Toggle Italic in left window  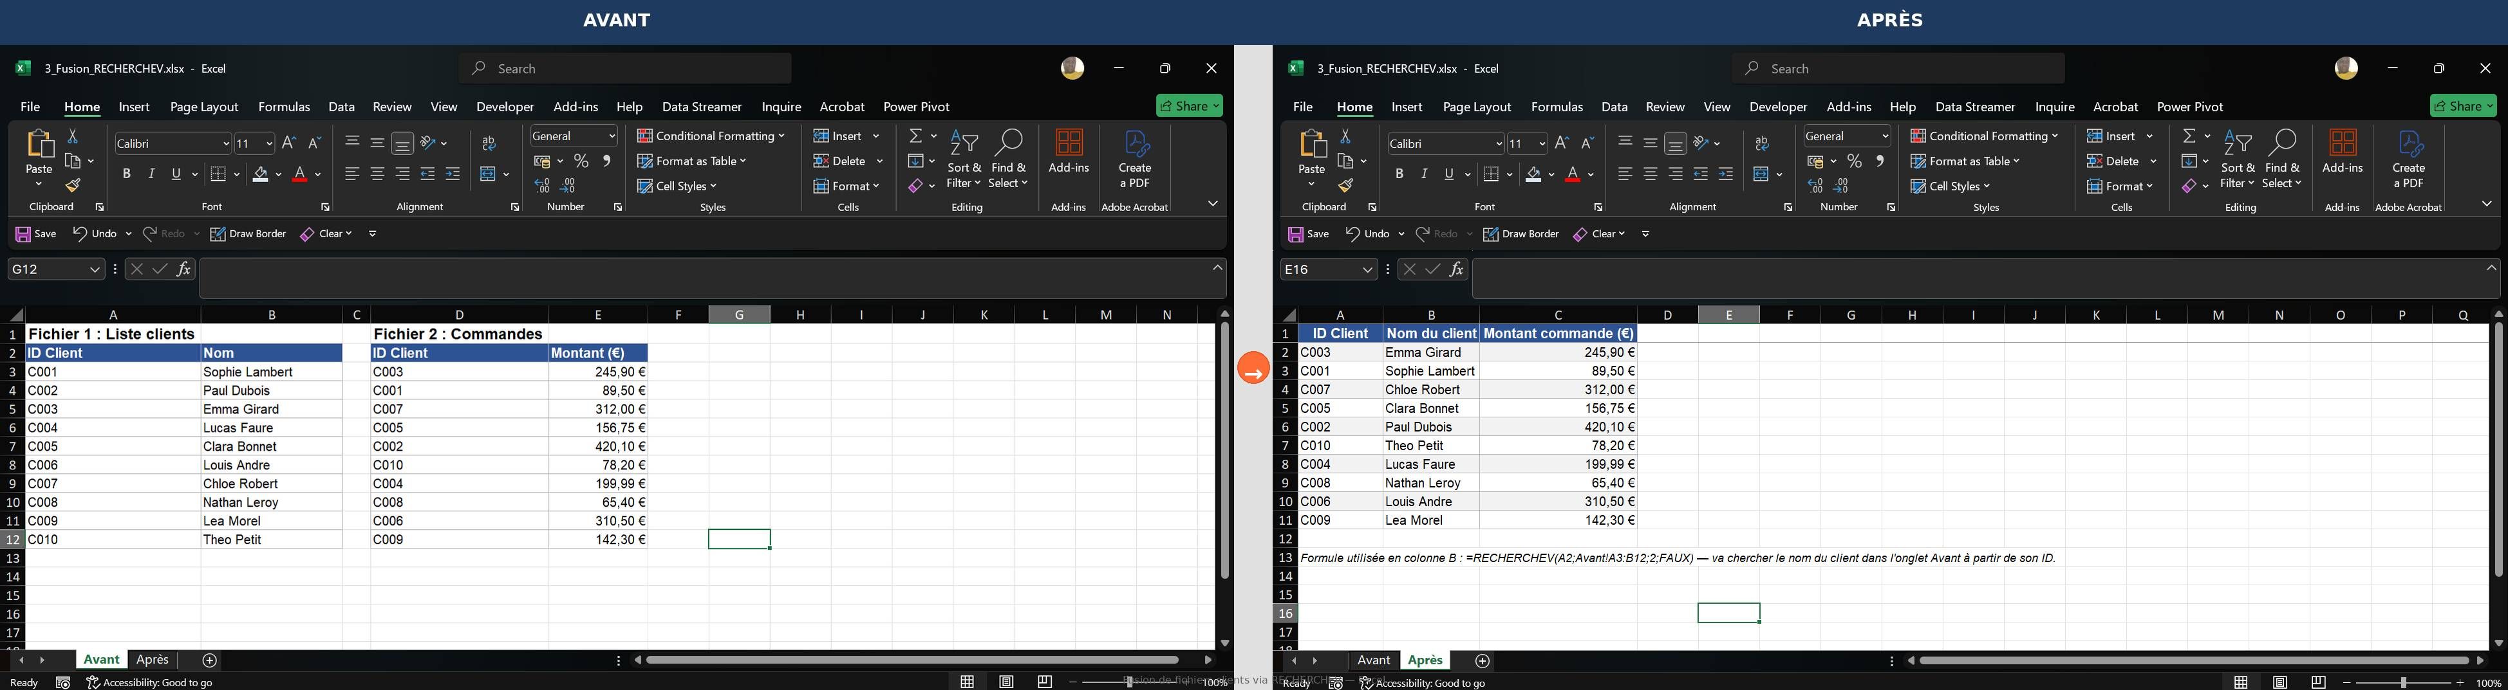pos(152,174)
